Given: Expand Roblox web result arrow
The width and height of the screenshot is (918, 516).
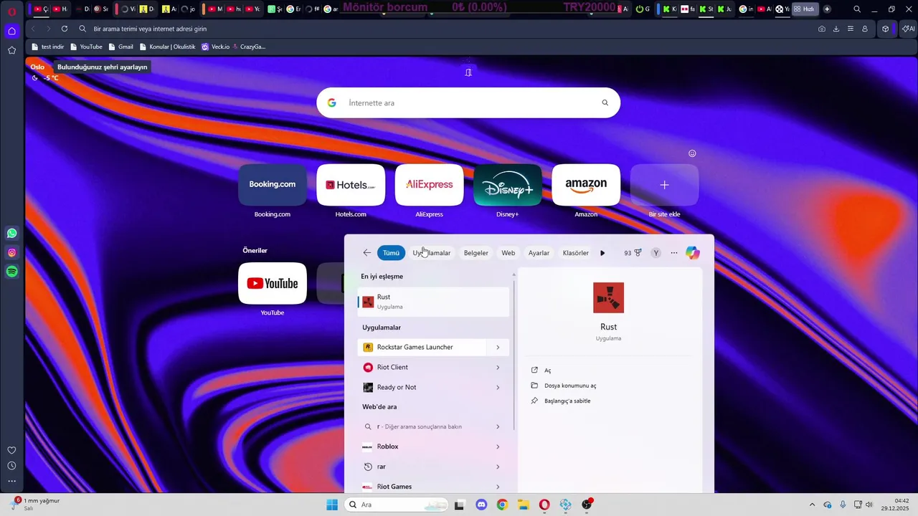Looking at the screenshot, I should click(498, 446).
